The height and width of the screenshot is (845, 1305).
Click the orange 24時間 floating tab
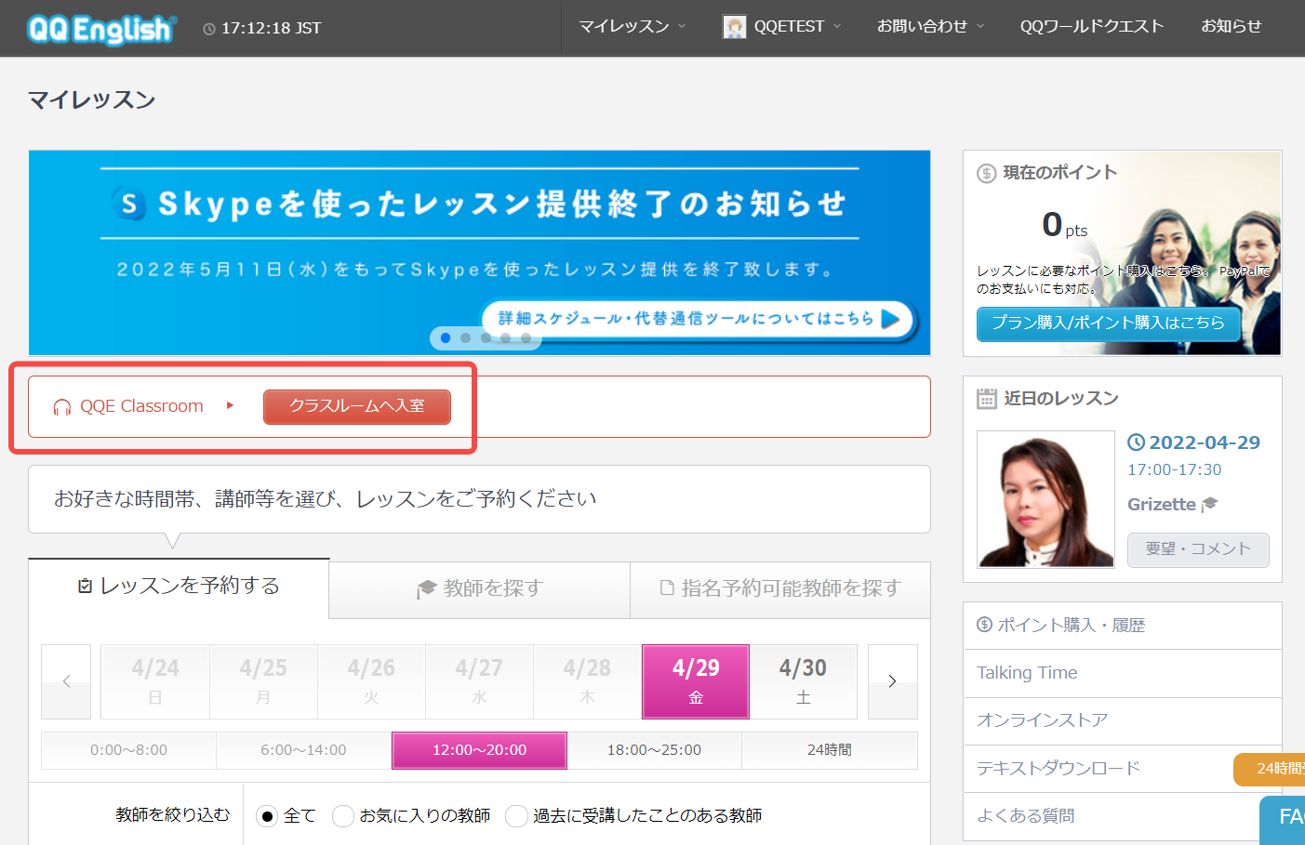click(x=1270, y=769)
